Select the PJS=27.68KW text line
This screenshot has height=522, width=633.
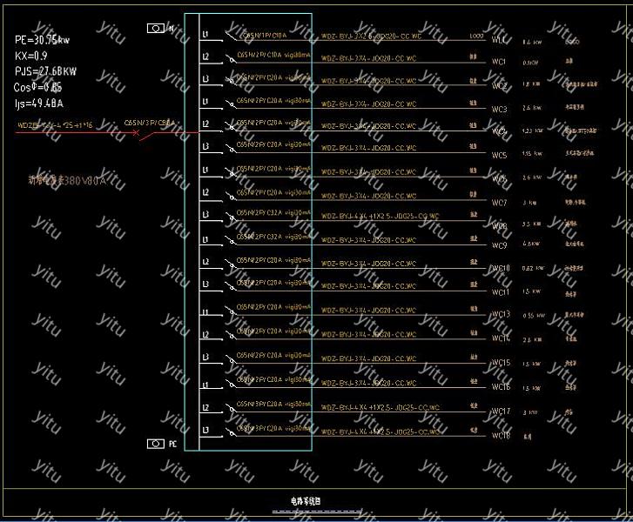point(45,71)
